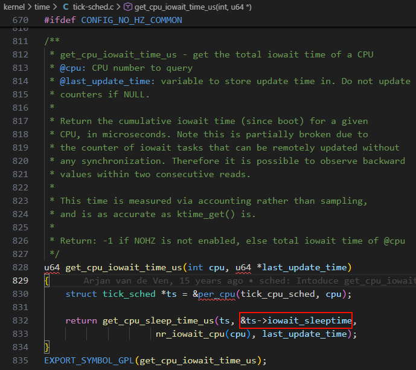Click the @last_update_time doc tag
The width and height of the screenshot is (416, 370).
tap(107, 81)
